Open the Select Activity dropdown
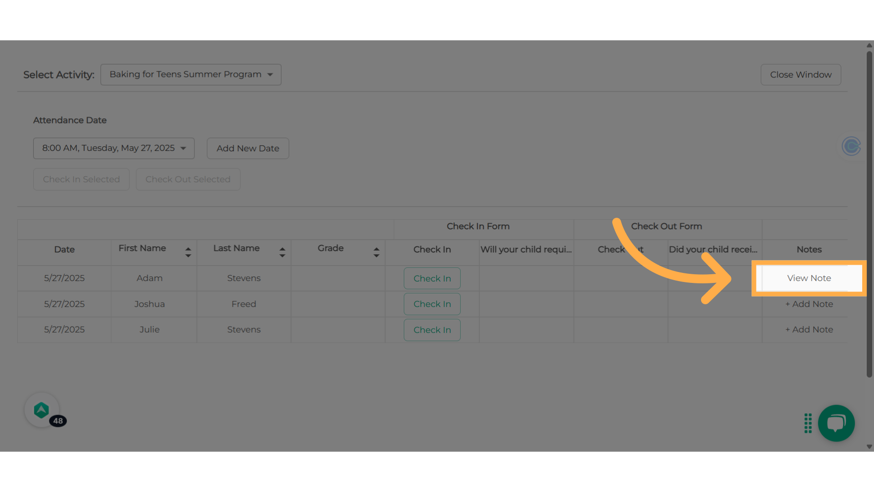 (x=190, y=75)
